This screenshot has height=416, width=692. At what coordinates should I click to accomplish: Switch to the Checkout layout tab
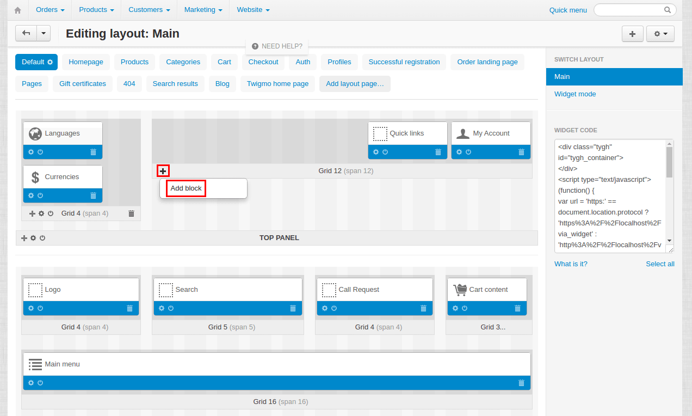point(263,62)
